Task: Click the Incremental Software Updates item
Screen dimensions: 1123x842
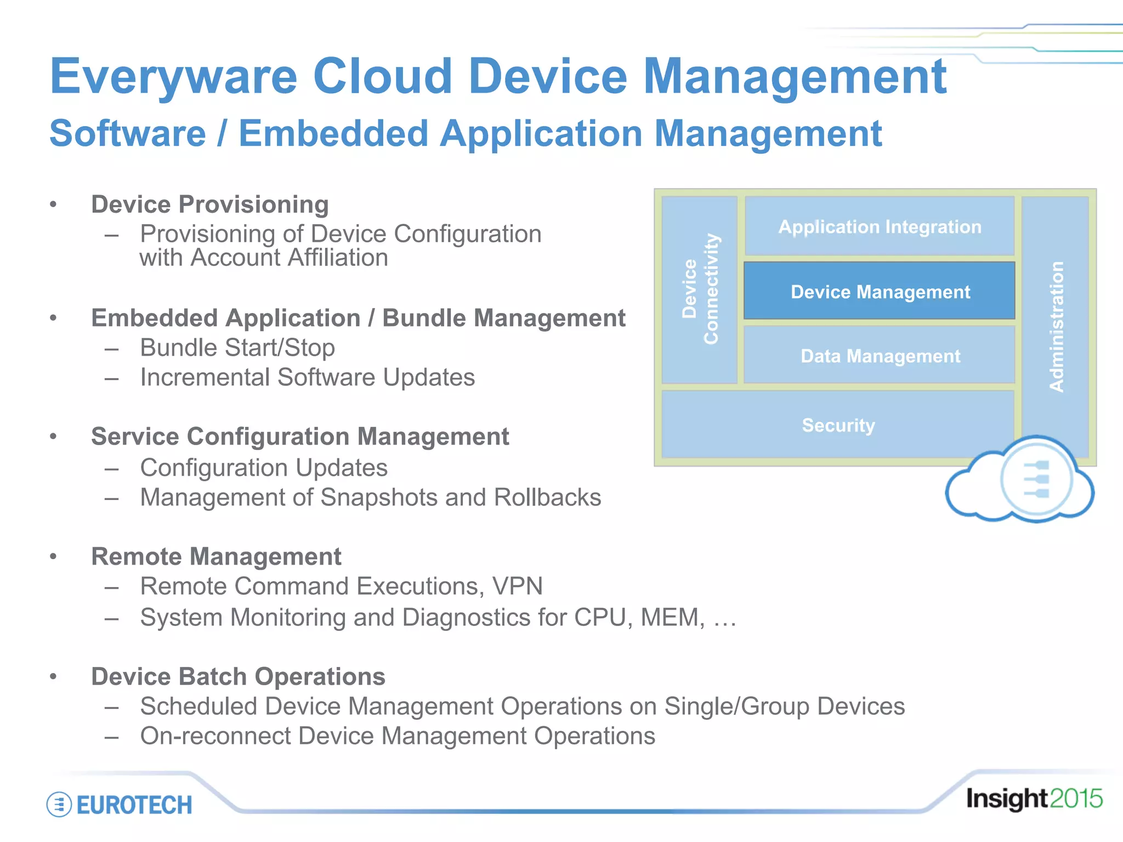Action: point(308,377)
